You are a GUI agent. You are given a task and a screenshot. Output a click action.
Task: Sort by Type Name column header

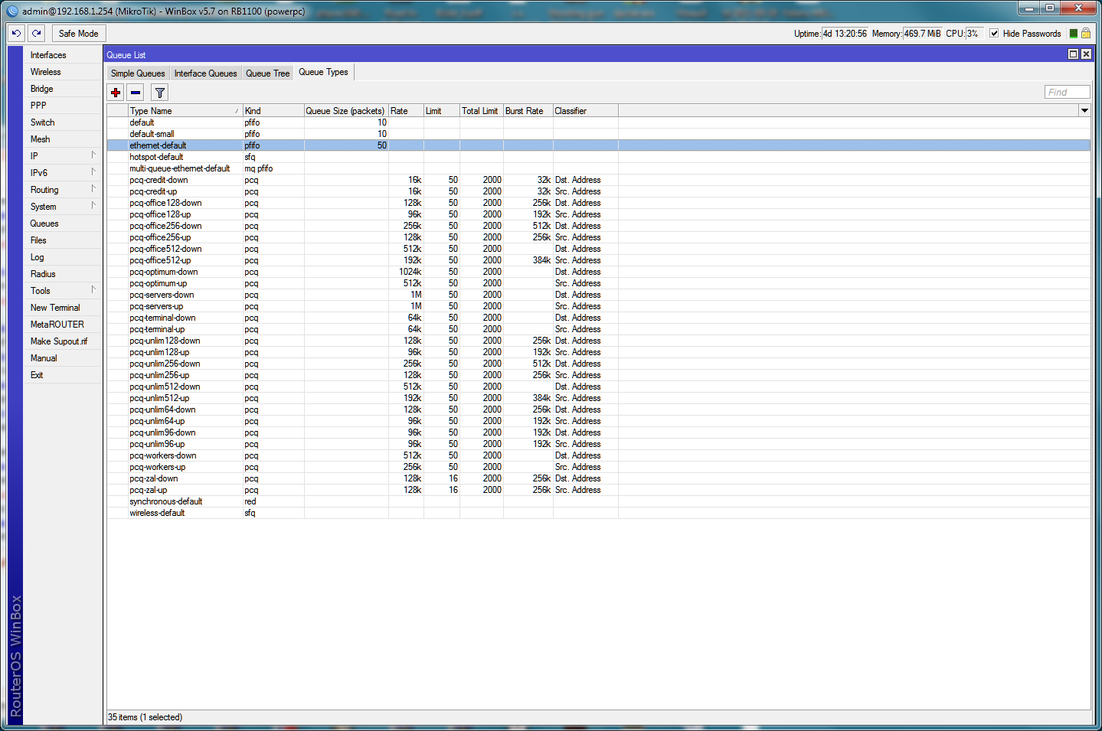[x=185, y=111]
